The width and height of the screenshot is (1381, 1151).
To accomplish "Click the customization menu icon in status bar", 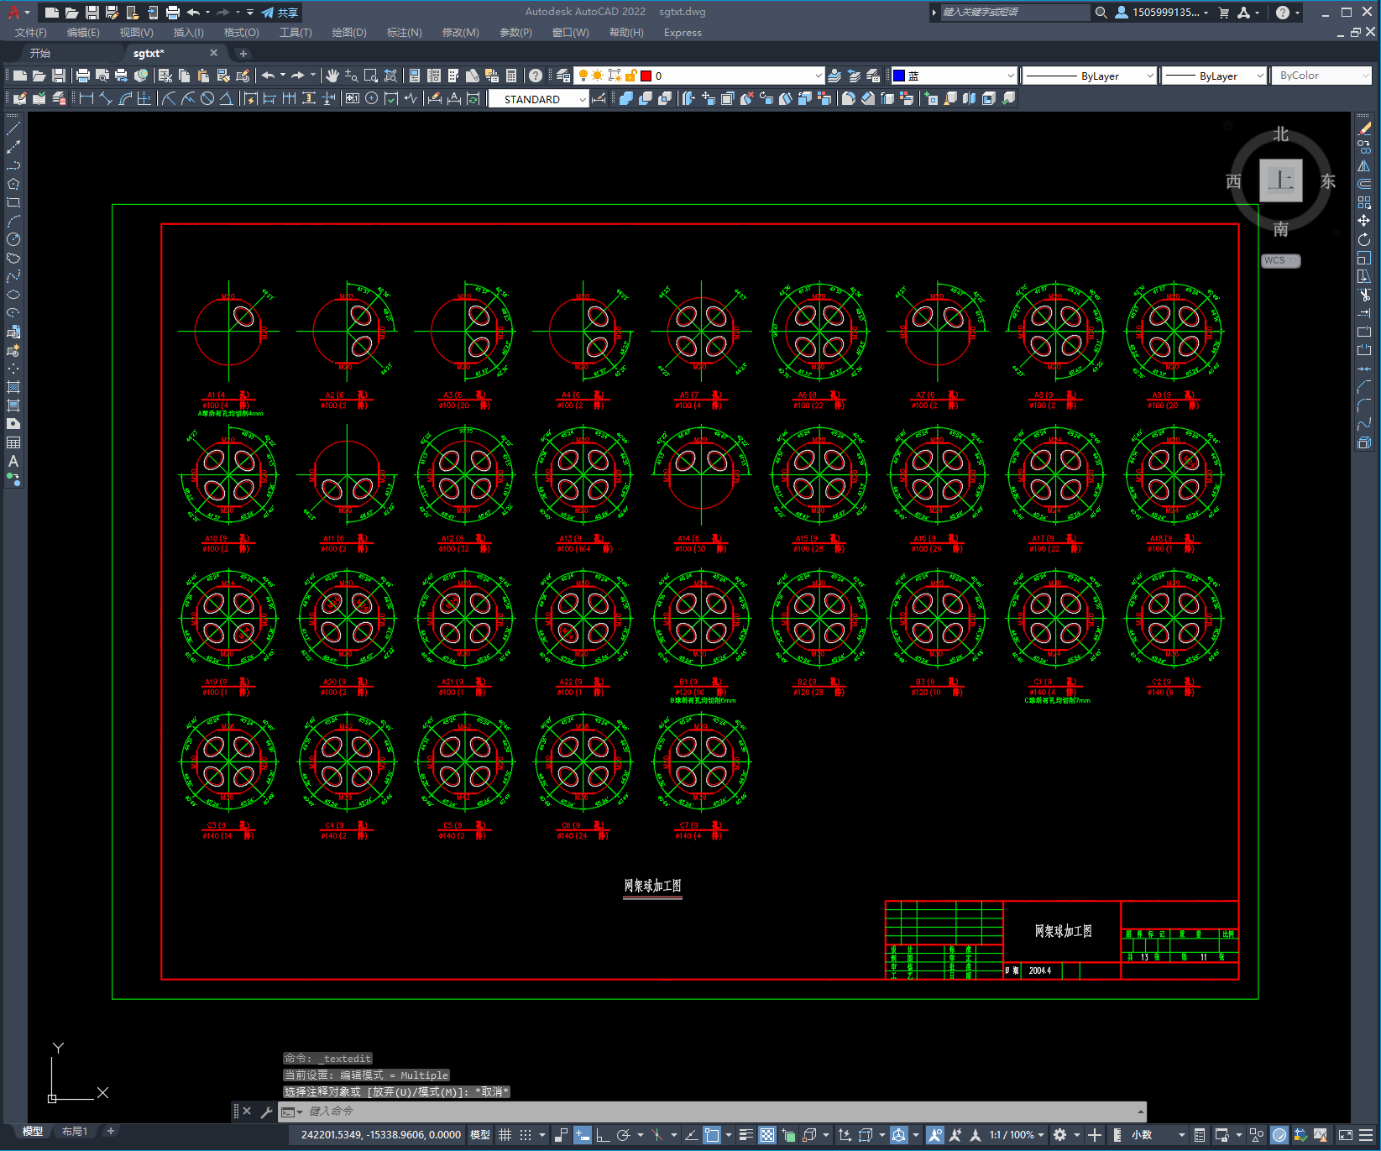I will [x=1366, y=1135].
